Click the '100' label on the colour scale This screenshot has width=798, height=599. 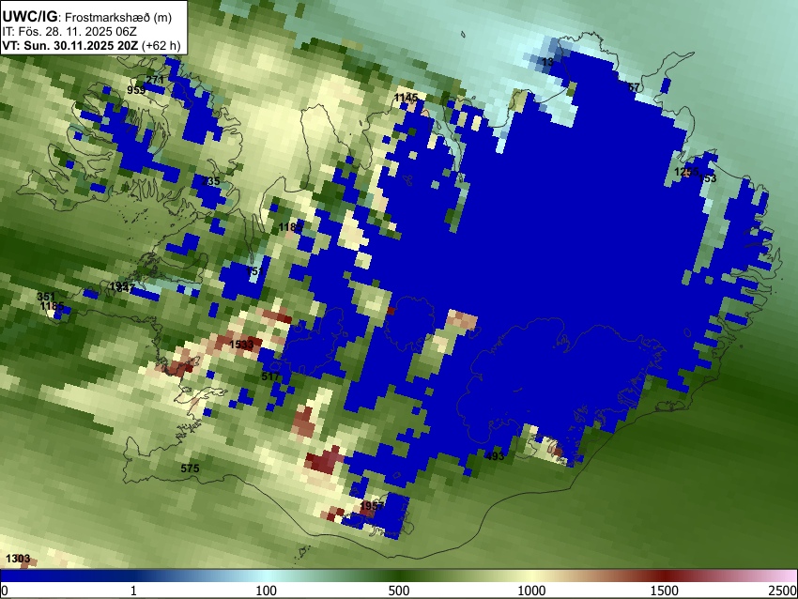(x=267, y=591)
